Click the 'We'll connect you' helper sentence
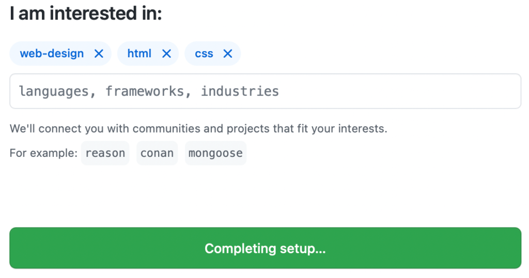Screen dimensions: 529x278 click(x=198, y=129)
